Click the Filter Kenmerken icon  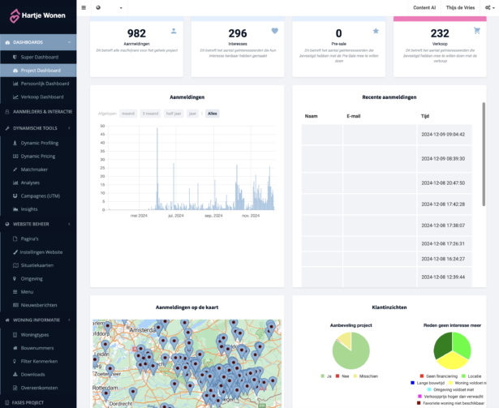(15, 362)
